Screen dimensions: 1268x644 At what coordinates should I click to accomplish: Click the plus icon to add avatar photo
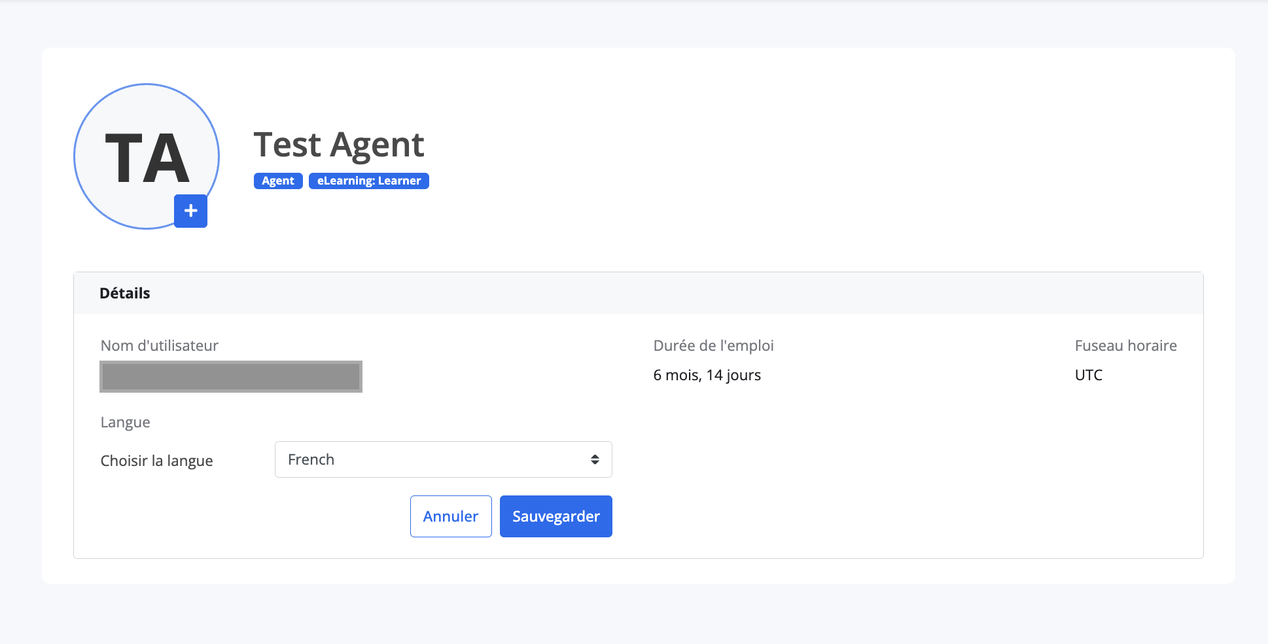[190, 211]
